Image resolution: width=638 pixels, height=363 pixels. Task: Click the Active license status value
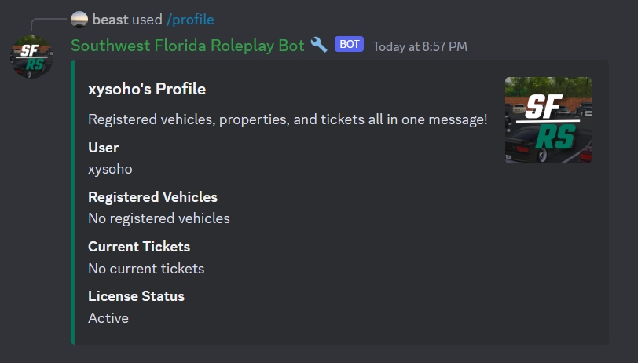[108, 318]
